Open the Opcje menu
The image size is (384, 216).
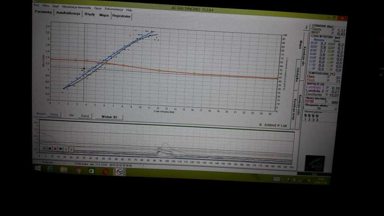coord(98,8)
